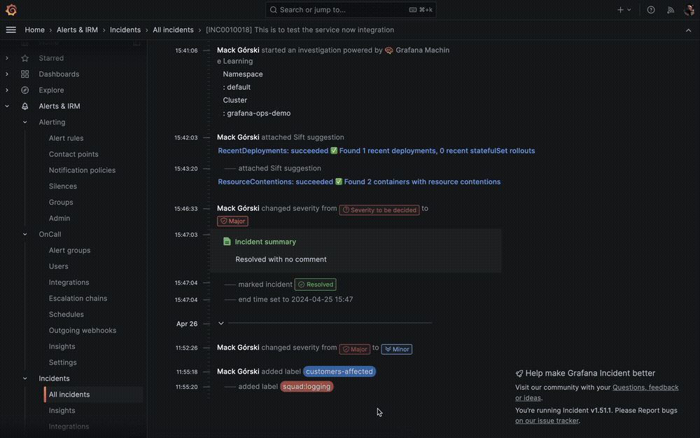This screenshot has width=700, height=438.
Task: Open the help question mark icon
Action: pyautogui.click(x=651, y=10)
